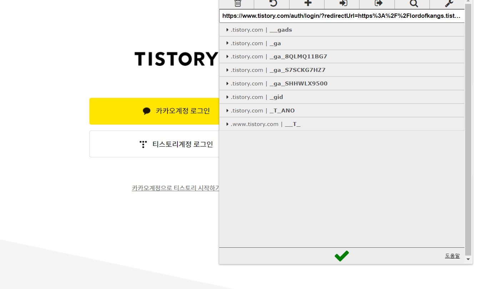Expand the _gid cookie arrow
Image resolution: width=478 pixels, height=289 pixels.
[x=227, y=97]
